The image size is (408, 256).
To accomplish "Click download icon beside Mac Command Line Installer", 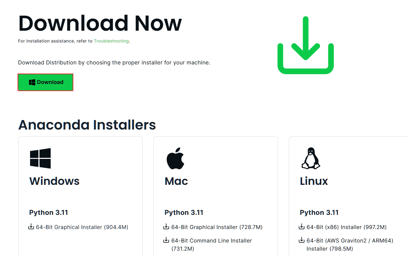I will [x=166, y=240].
